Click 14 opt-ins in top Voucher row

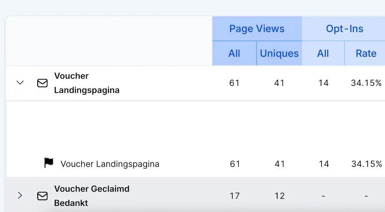tap(323, 83)
